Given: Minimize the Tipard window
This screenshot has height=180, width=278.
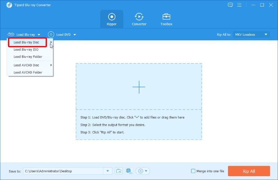Looking at the screenshot, I should (253, 5).
